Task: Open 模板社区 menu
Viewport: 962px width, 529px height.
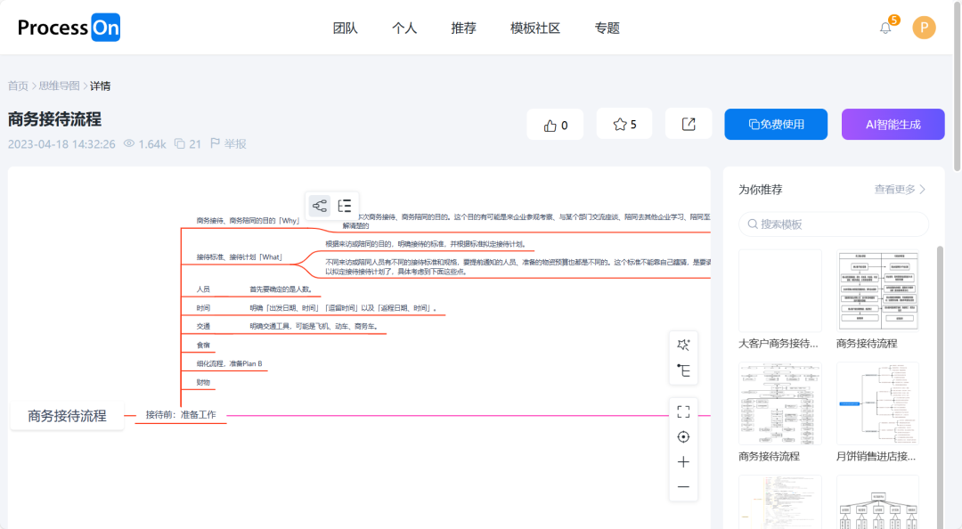Action: (535, 28)
